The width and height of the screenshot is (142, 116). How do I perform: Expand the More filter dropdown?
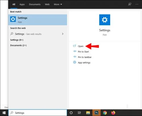point(58,4)
